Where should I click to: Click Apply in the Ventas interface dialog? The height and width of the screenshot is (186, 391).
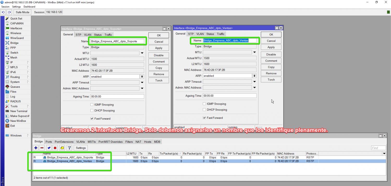[271, 47]
